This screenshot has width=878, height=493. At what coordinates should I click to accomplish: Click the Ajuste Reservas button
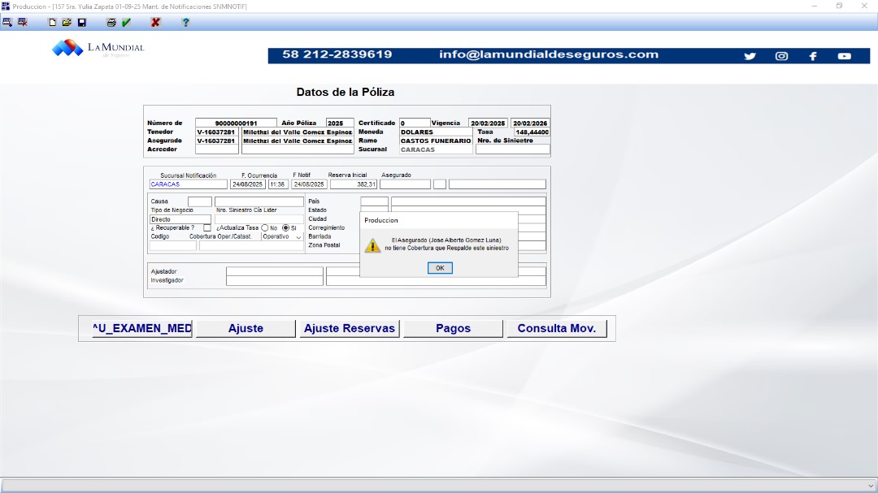[349, 329]
